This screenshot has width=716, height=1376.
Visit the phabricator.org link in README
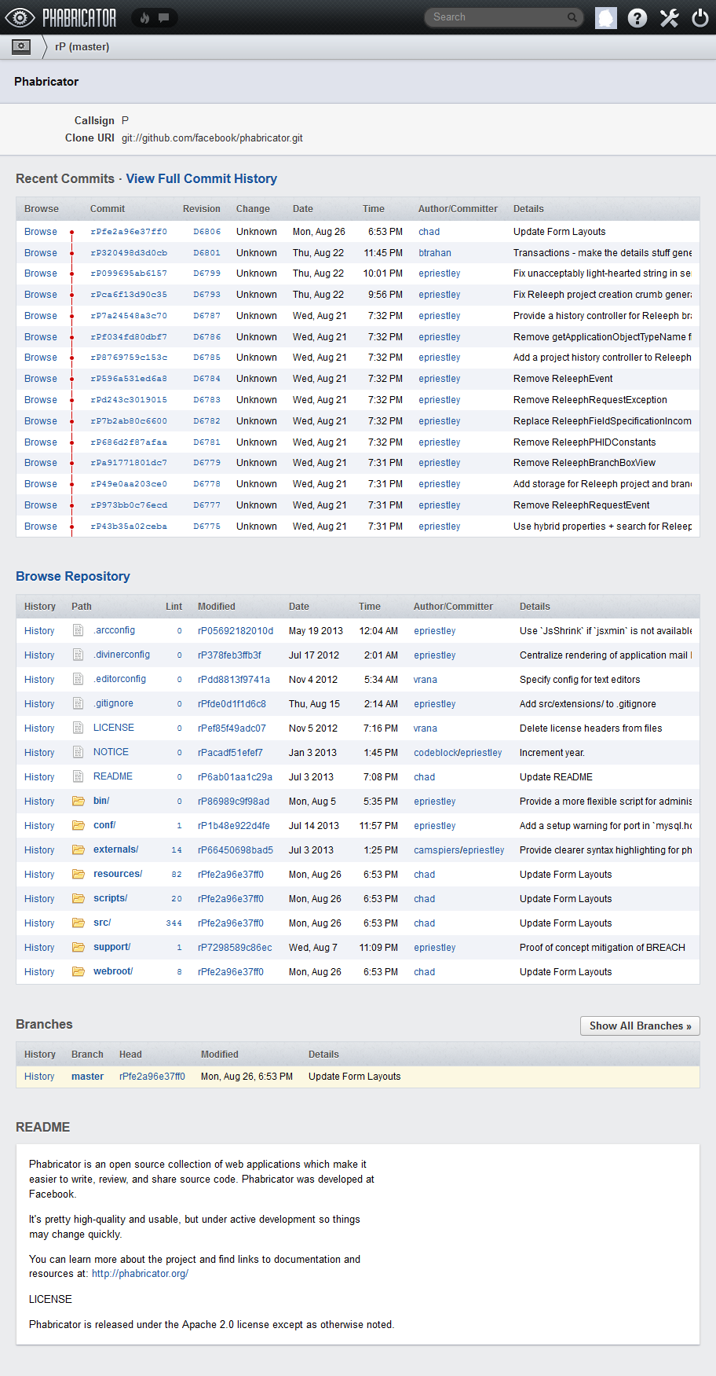(140, 1274)
